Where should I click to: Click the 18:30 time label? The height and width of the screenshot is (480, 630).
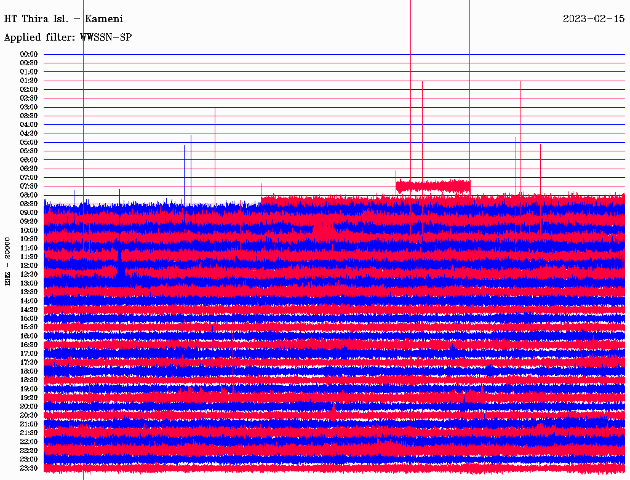pyautogui.click(x=29, y=380)
